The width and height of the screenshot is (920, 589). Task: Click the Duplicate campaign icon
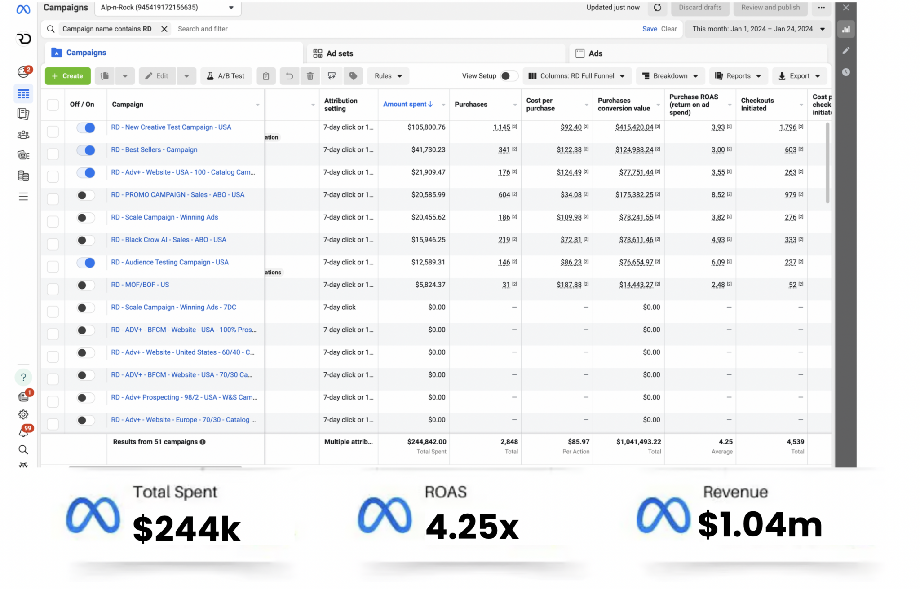tap(105, 76)
